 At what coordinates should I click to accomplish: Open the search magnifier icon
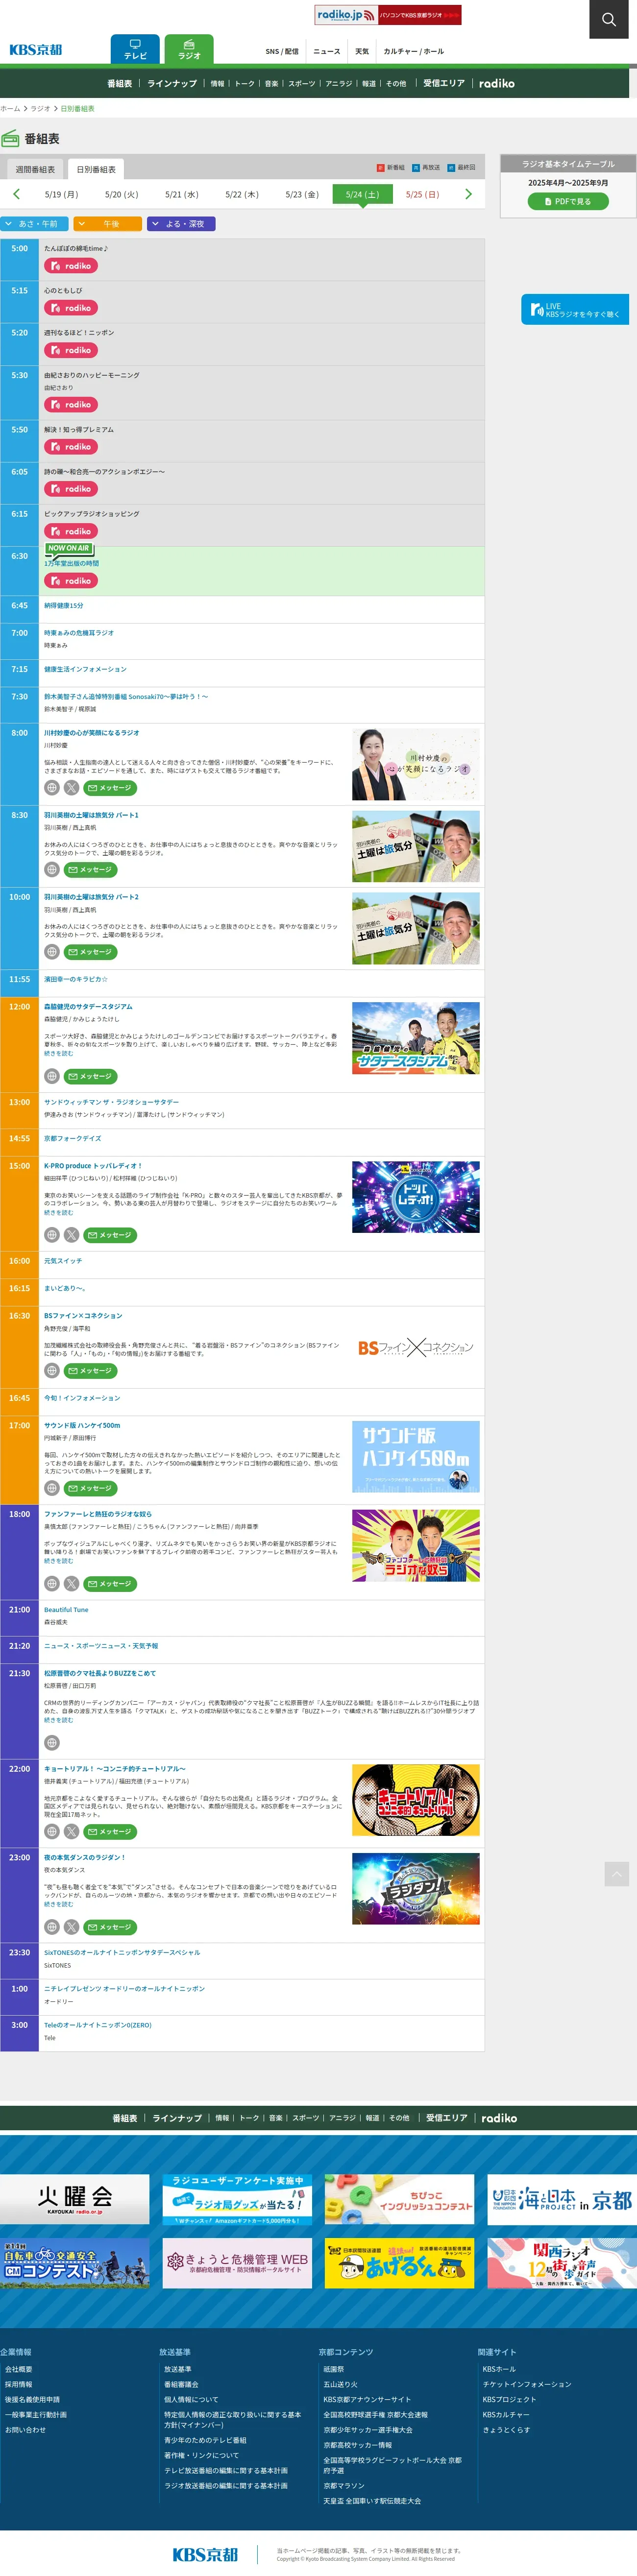point(608,19)
